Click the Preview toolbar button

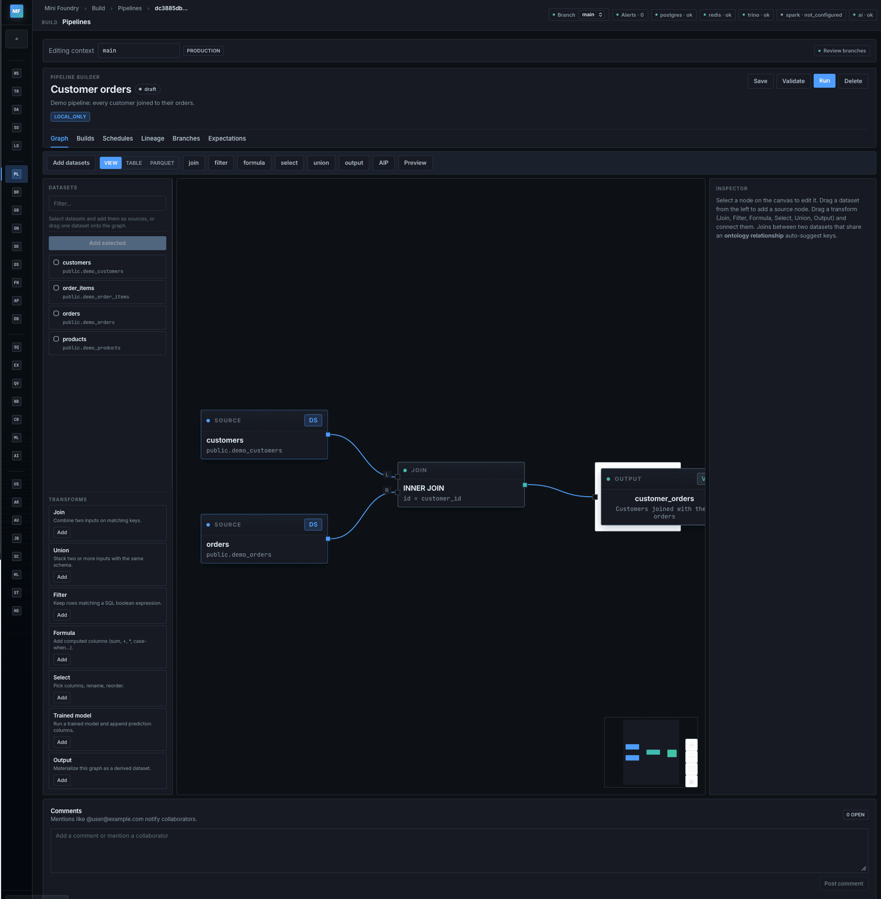coord(415,163)
